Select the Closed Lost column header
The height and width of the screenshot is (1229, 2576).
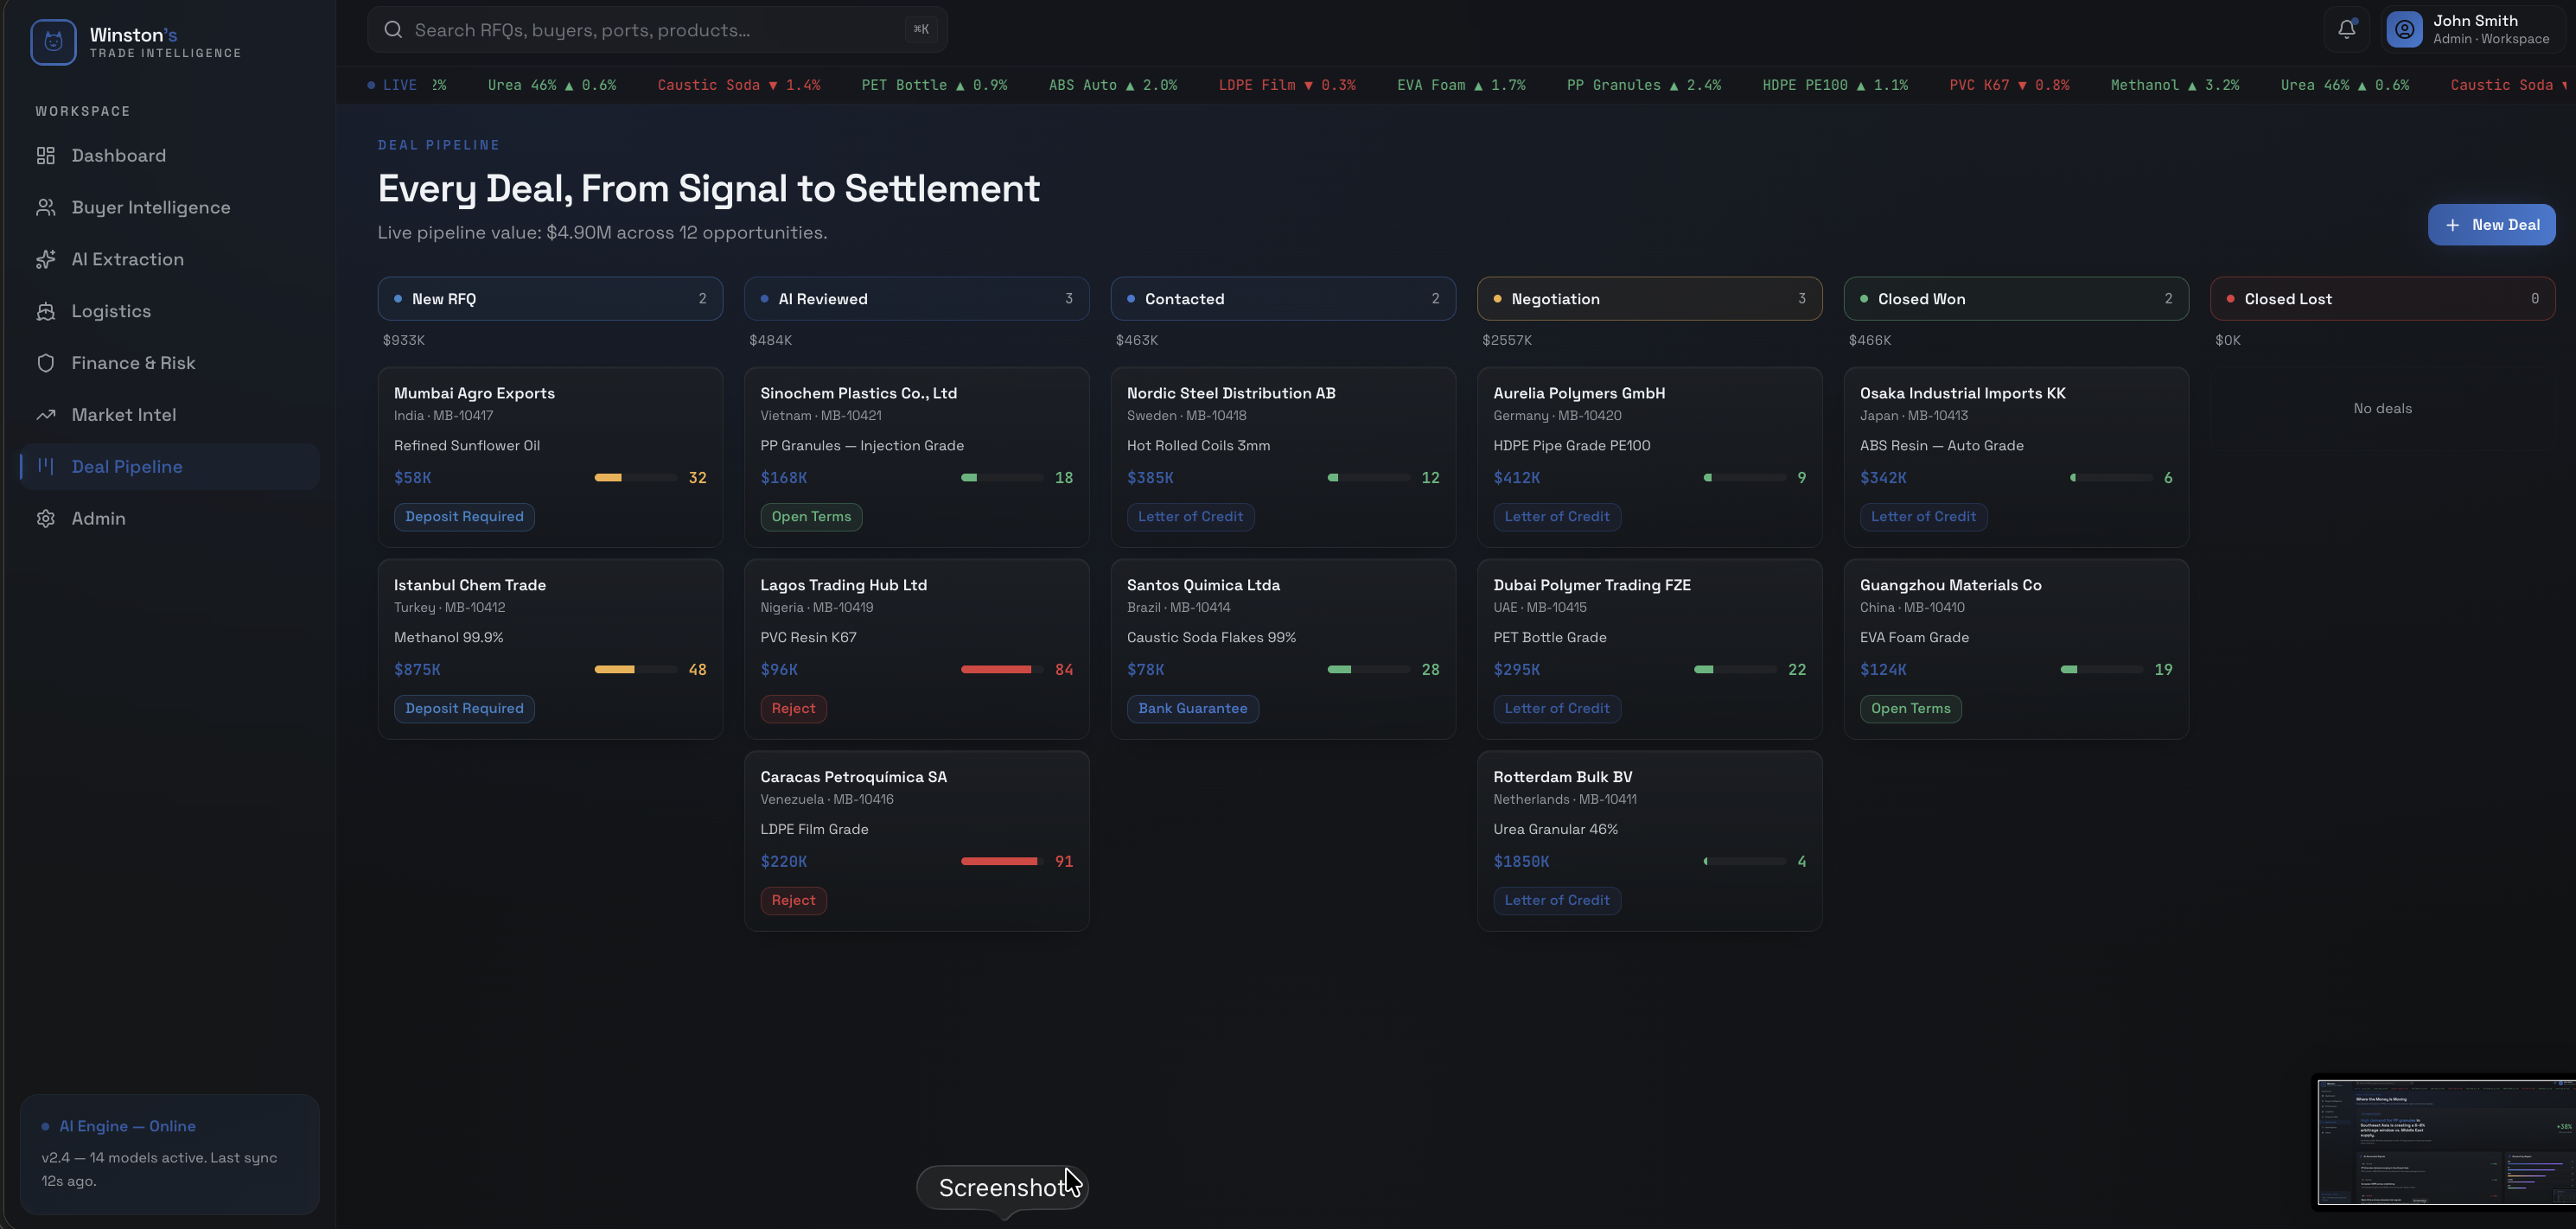point(2382,299)
